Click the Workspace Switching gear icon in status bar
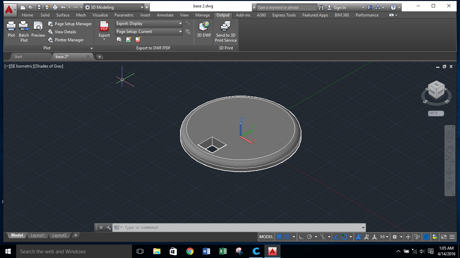Image resolution: width=460 pixels, height=258 pixels. click(x=395, y=237)
